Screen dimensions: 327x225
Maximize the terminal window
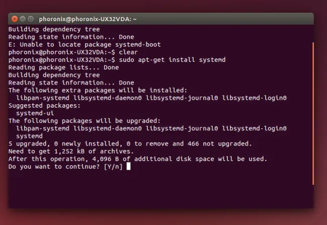coord(31,19)
